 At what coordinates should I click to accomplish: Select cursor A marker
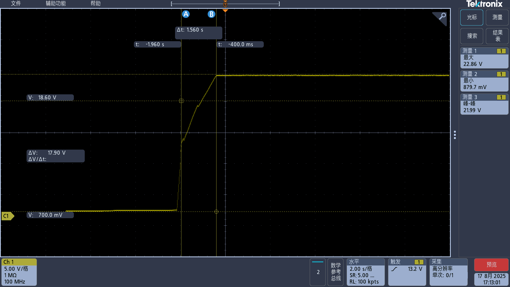click(x=186, y=14)
